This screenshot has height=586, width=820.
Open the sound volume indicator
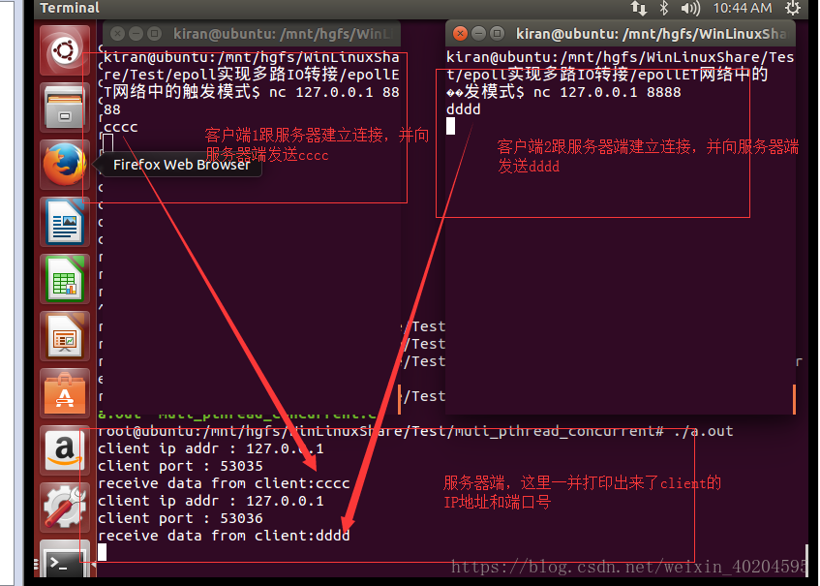[x=689, y=8]
